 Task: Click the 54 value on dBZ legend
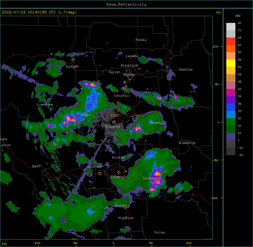[x=239, y=60]
